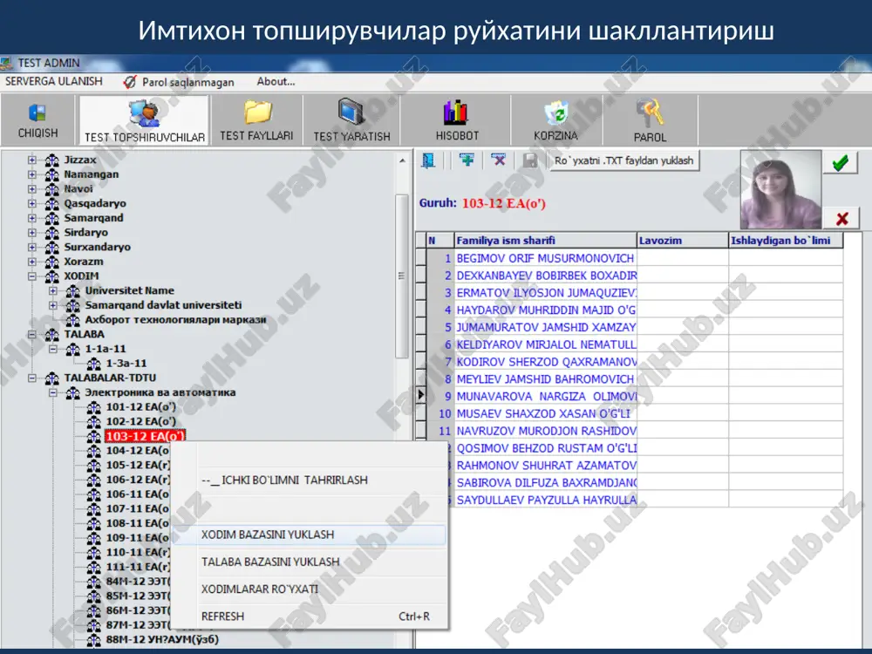The image size is (872, 654).
Task: Click group icon beside 101-12 EA(o')
Action: tap(94, 407)
